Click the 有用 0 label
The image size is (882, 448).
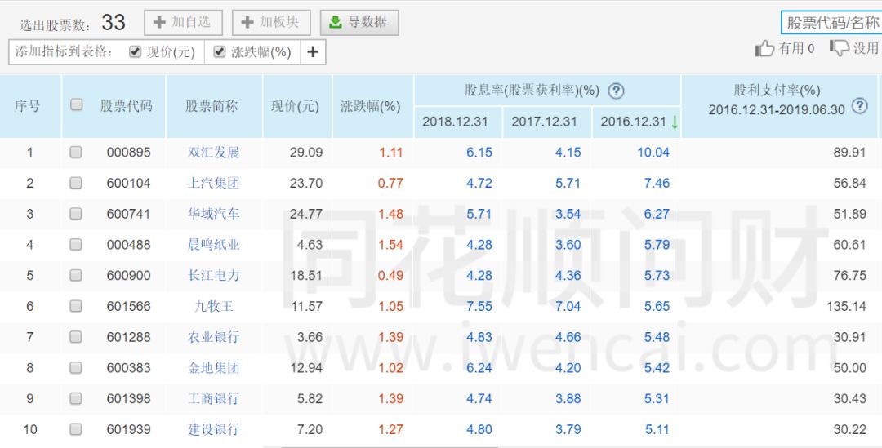coord(796,49)
